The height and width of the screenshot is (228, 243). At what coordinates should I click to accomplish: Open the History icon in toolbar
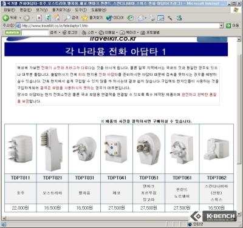coord(131,18)
